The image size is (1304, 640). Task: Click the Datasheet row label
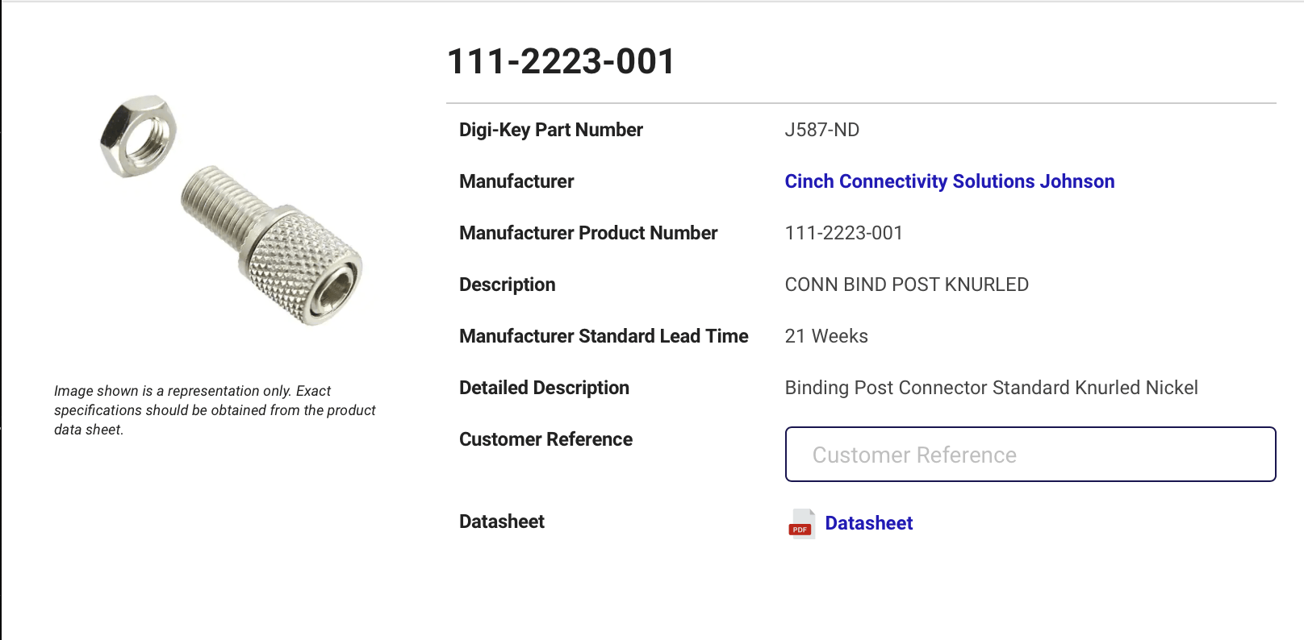(502, 522)
